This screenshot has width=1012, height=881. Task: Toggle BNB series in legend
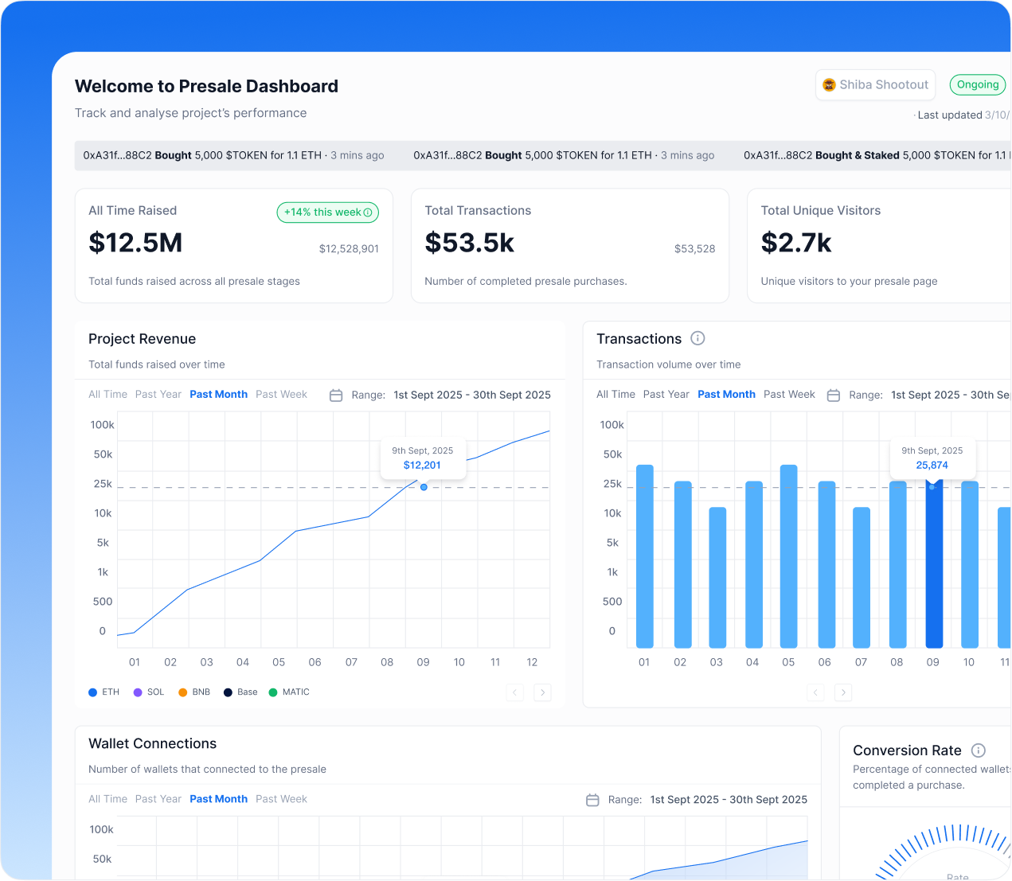[194, 692]
